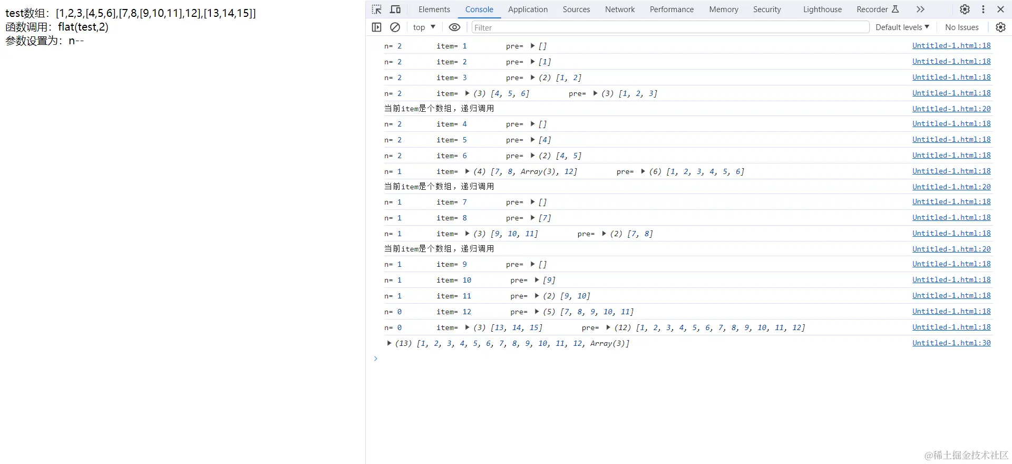
Task: Open the top context dropdown
Action: 424,27
